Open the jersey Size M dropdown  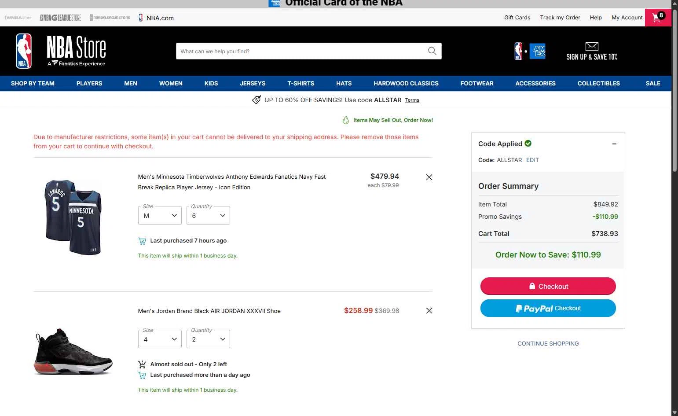[x=160, y=215]
